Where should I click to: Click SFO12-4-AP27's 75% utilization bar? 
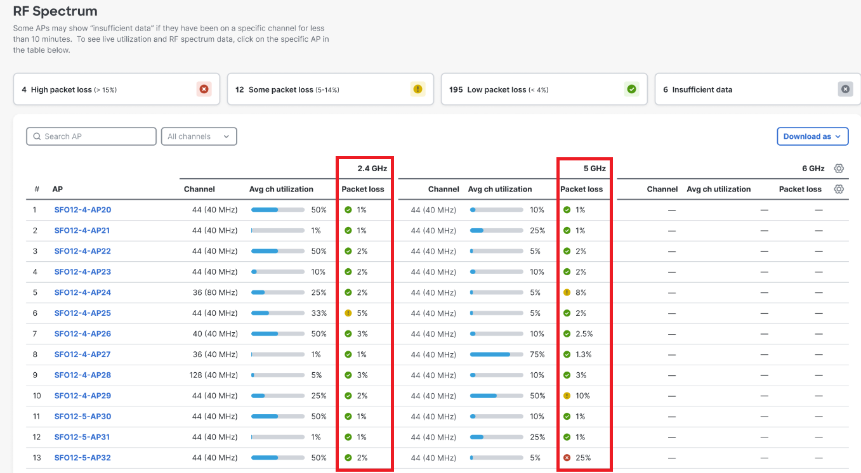click(496, 354)
